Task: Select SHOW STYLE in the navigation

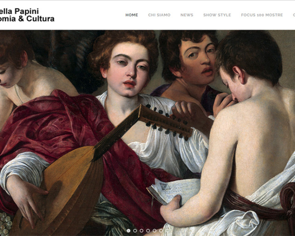Action: click(x=217, y=15)
